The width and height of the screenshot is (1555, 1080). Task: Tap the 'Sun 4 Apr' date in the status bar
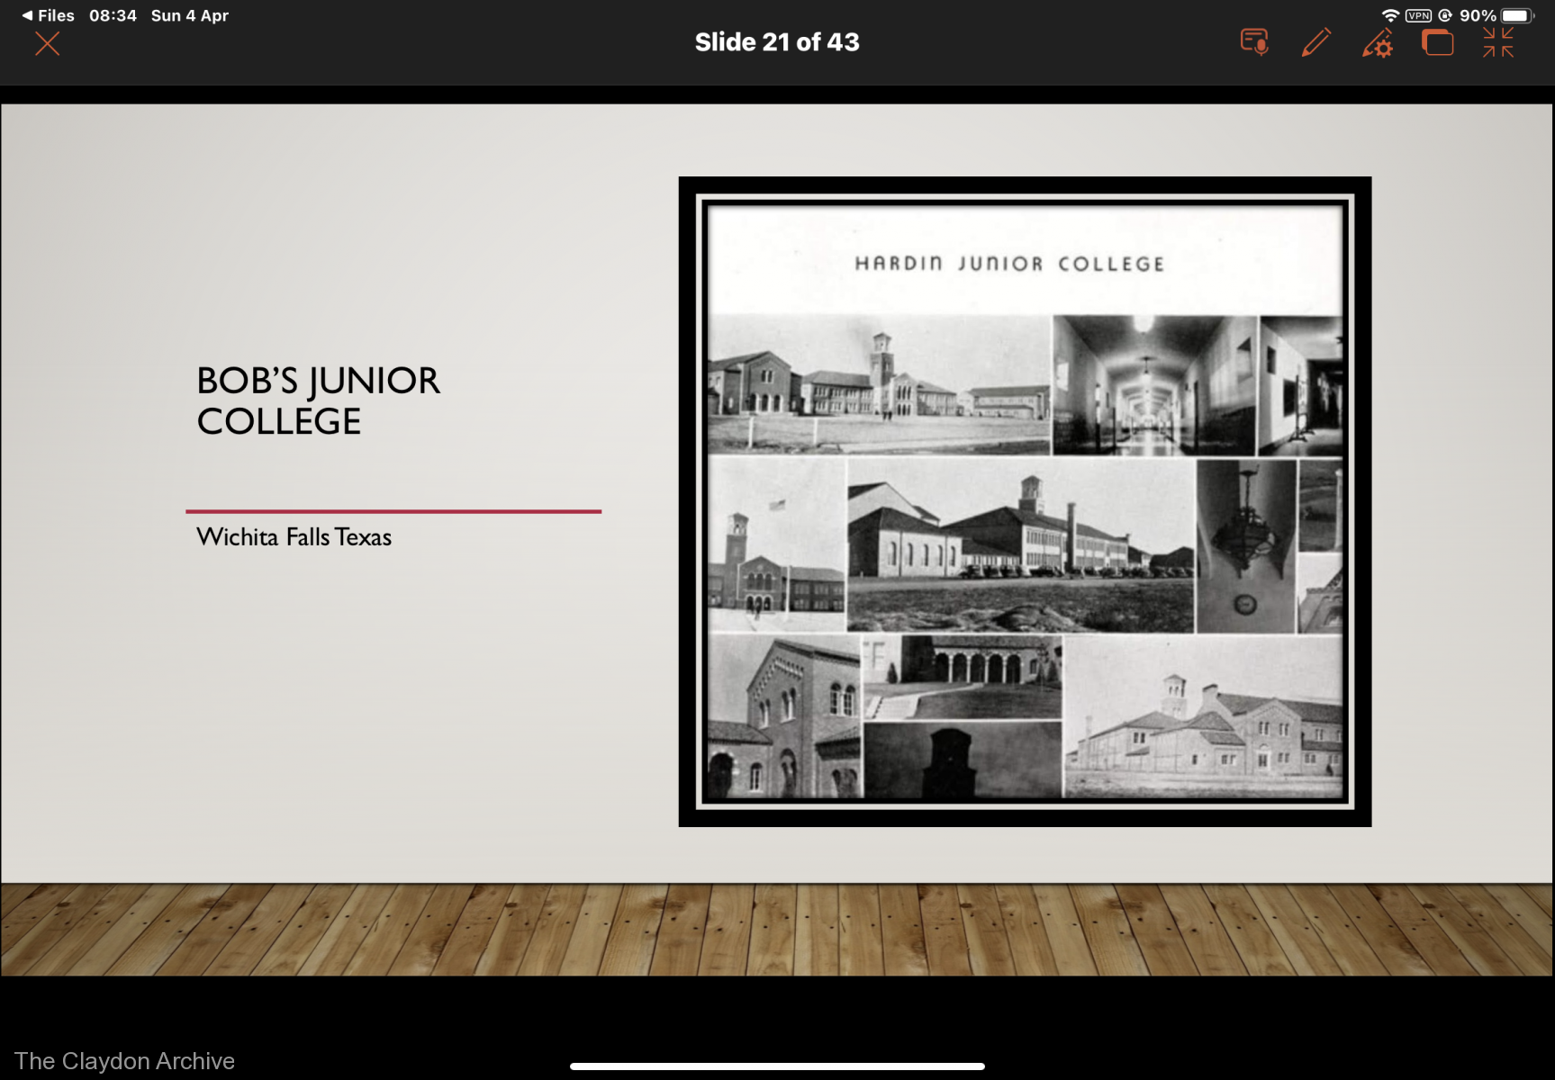coord(189,15)
